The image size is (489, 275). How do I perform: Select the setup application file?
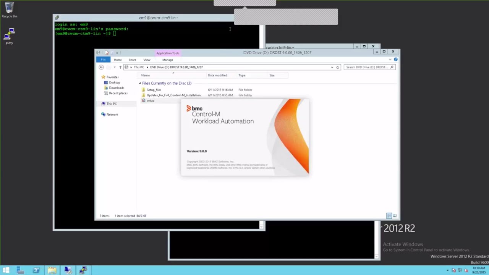151,100
